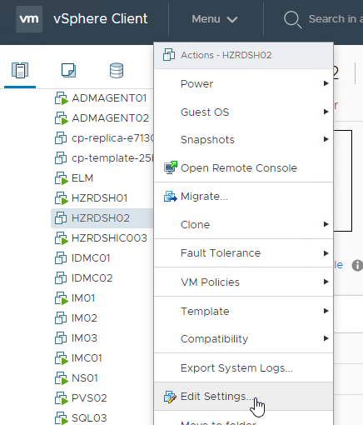The height and width of the screenshot is (425, 363).
Task: Click the IDMC02 VM icon
Action: [x=61, y=278]
